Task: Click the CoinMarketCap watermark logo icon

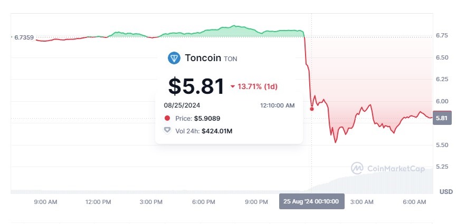Action: [357, 168]
